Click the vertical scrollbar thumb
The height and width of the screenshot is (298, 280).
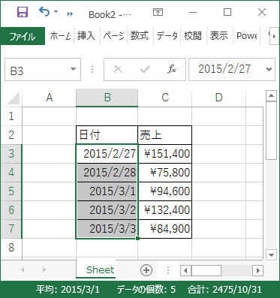tap(271, 130)
